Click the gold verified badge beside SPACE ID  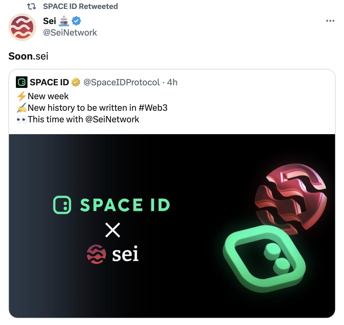click(x=75, y=82)
